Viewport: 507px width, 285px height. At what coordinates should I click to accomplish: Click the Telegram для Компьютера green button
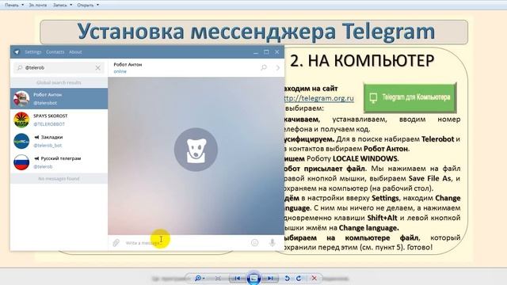(410, 97)
